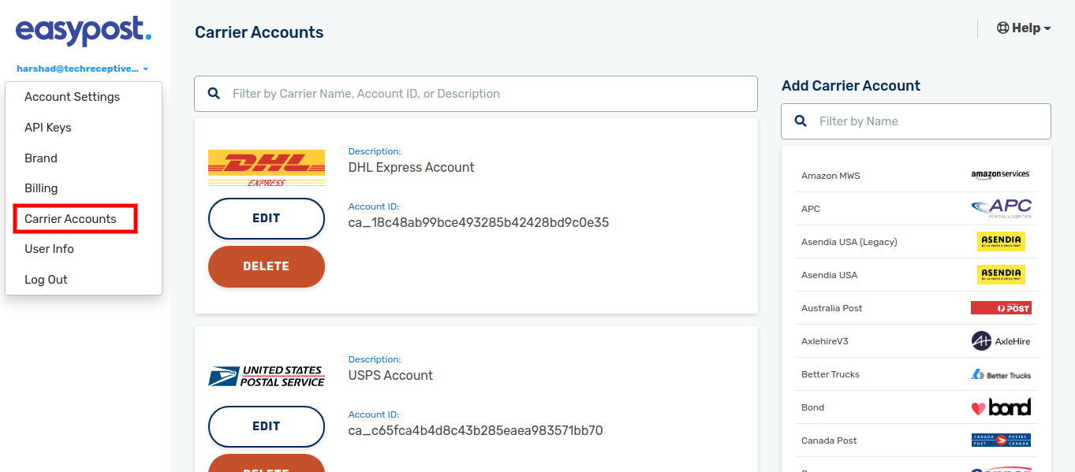This screenshot has width=1075, height=472.
Task: Click the carrier filter search magnifier icon
Action: (214, 94)
